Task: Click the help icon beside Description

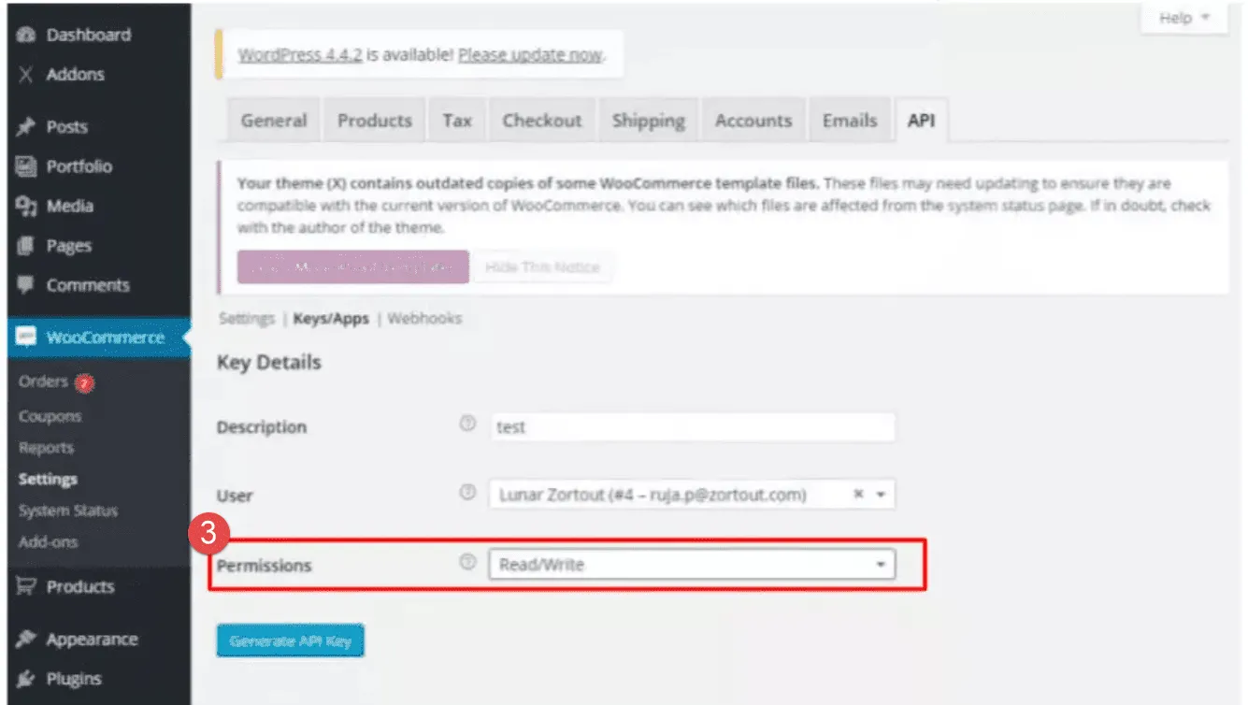Action: click(467, 424)
